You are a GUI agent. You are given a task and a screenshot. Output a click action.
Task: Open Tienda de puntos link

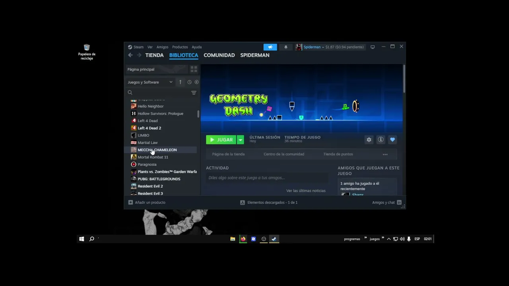[338, 154]
